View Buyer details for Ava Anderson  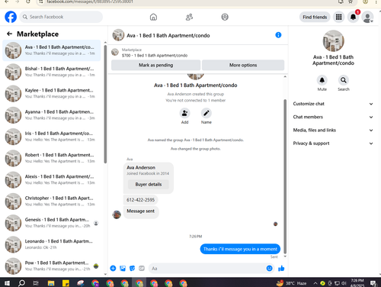149,184
